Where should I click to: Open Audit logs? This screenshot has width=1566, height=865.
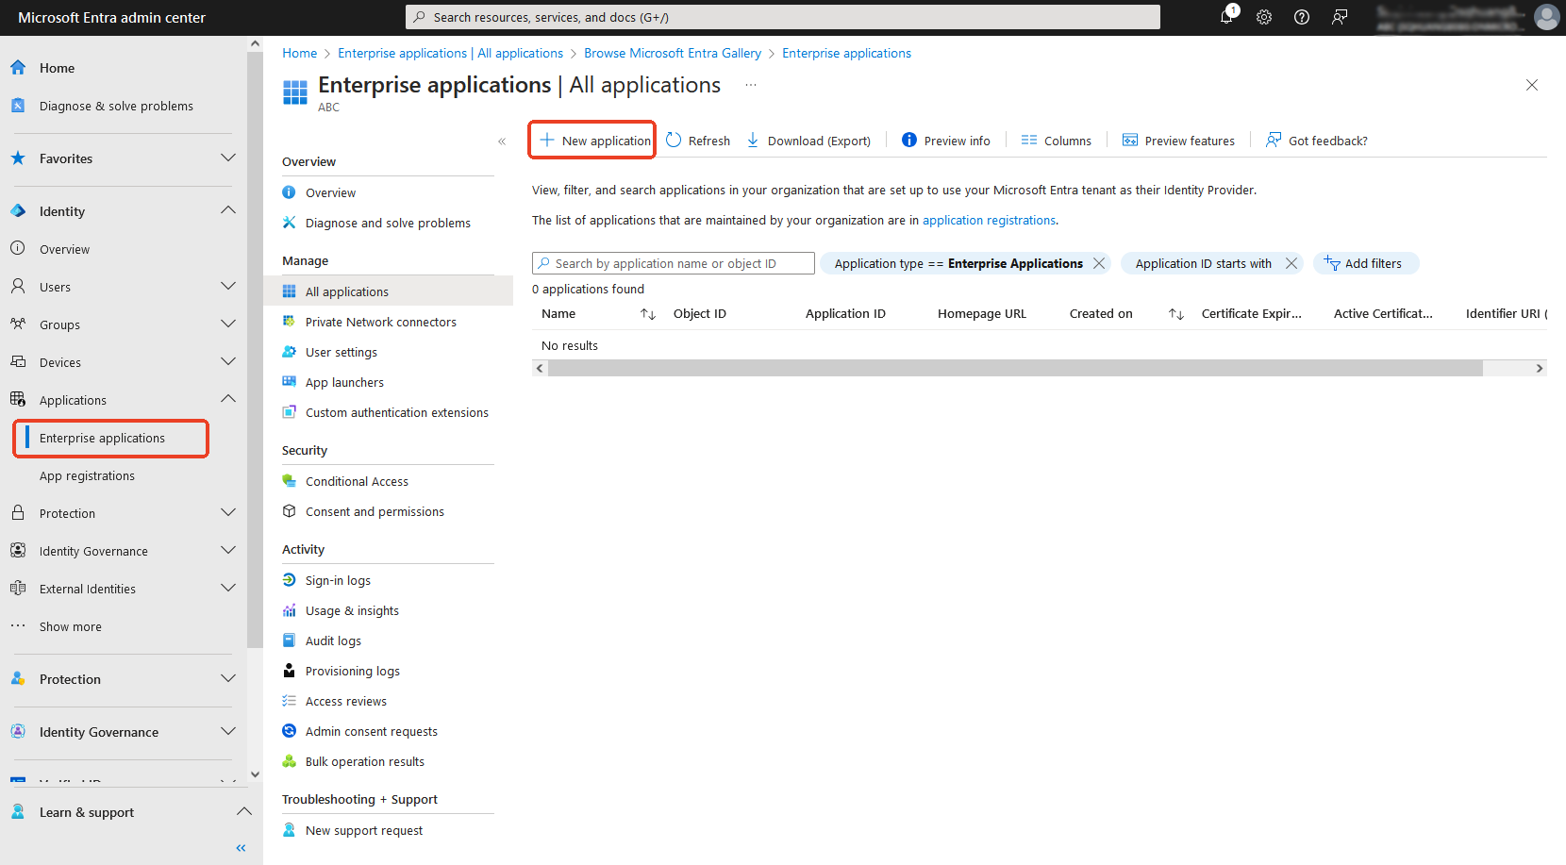click(333, 640)
